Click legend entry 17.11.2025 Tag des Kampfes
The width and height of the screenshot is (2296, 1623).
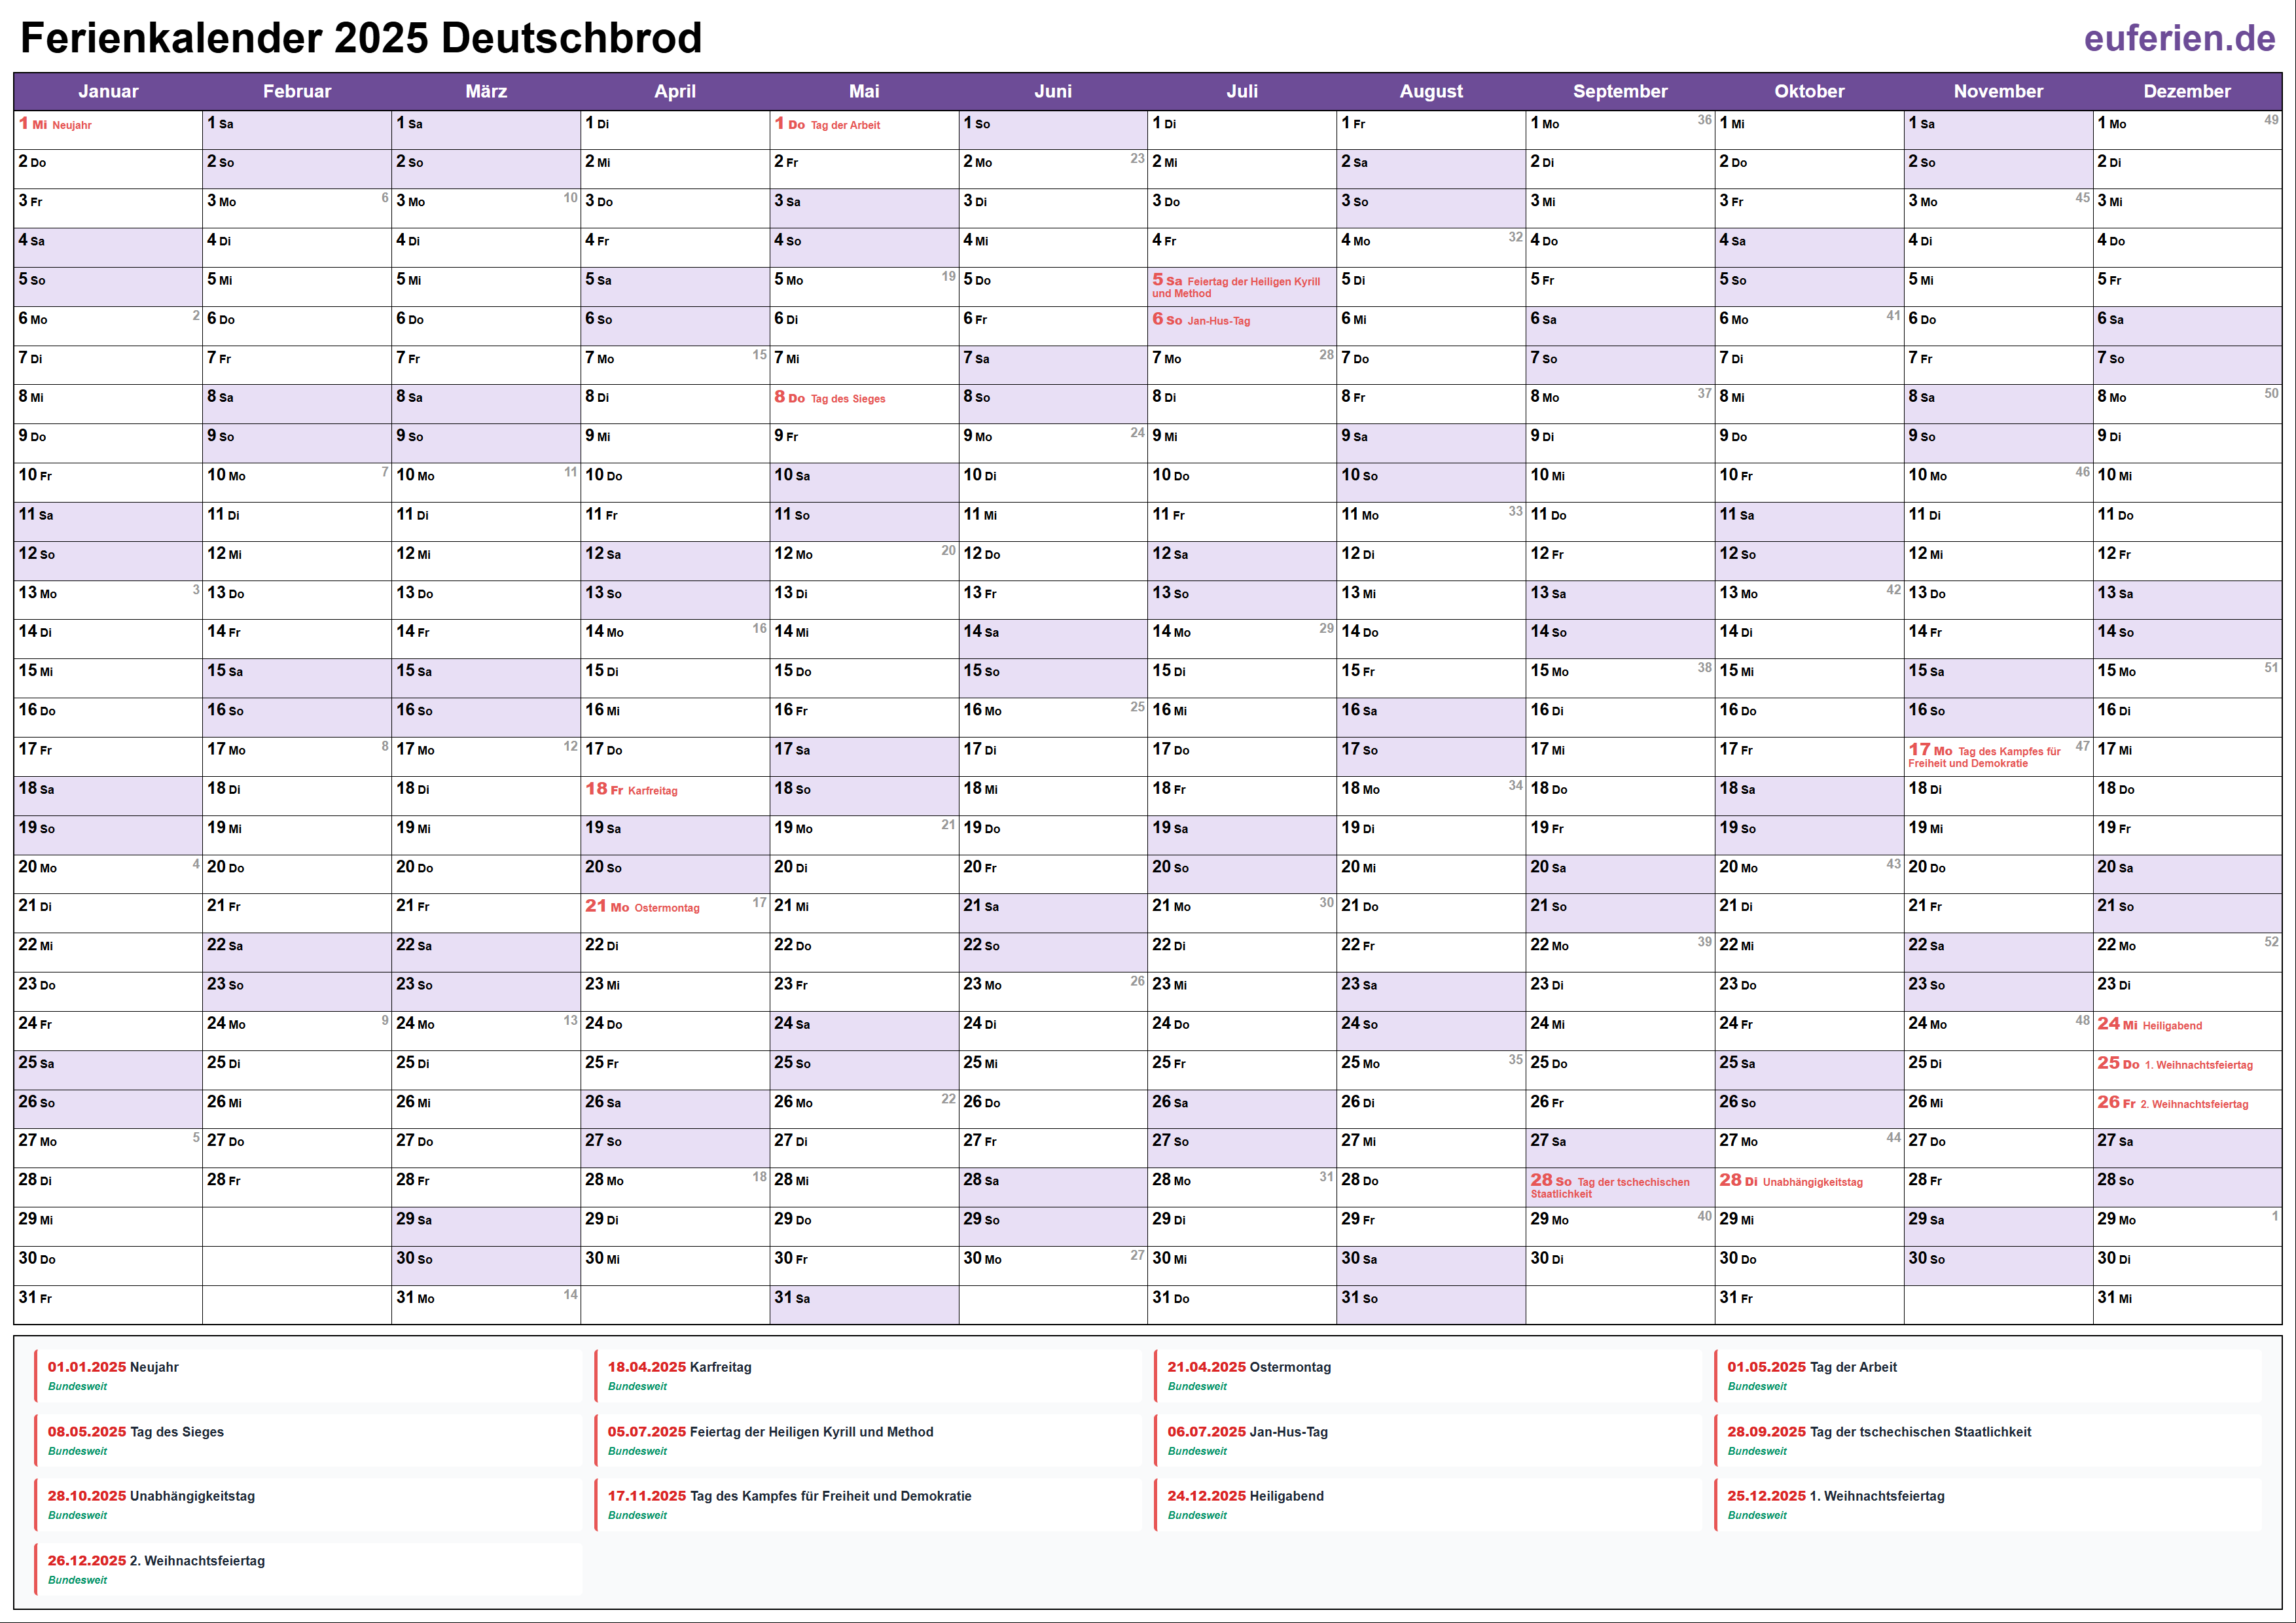[x=789, y=1496]
